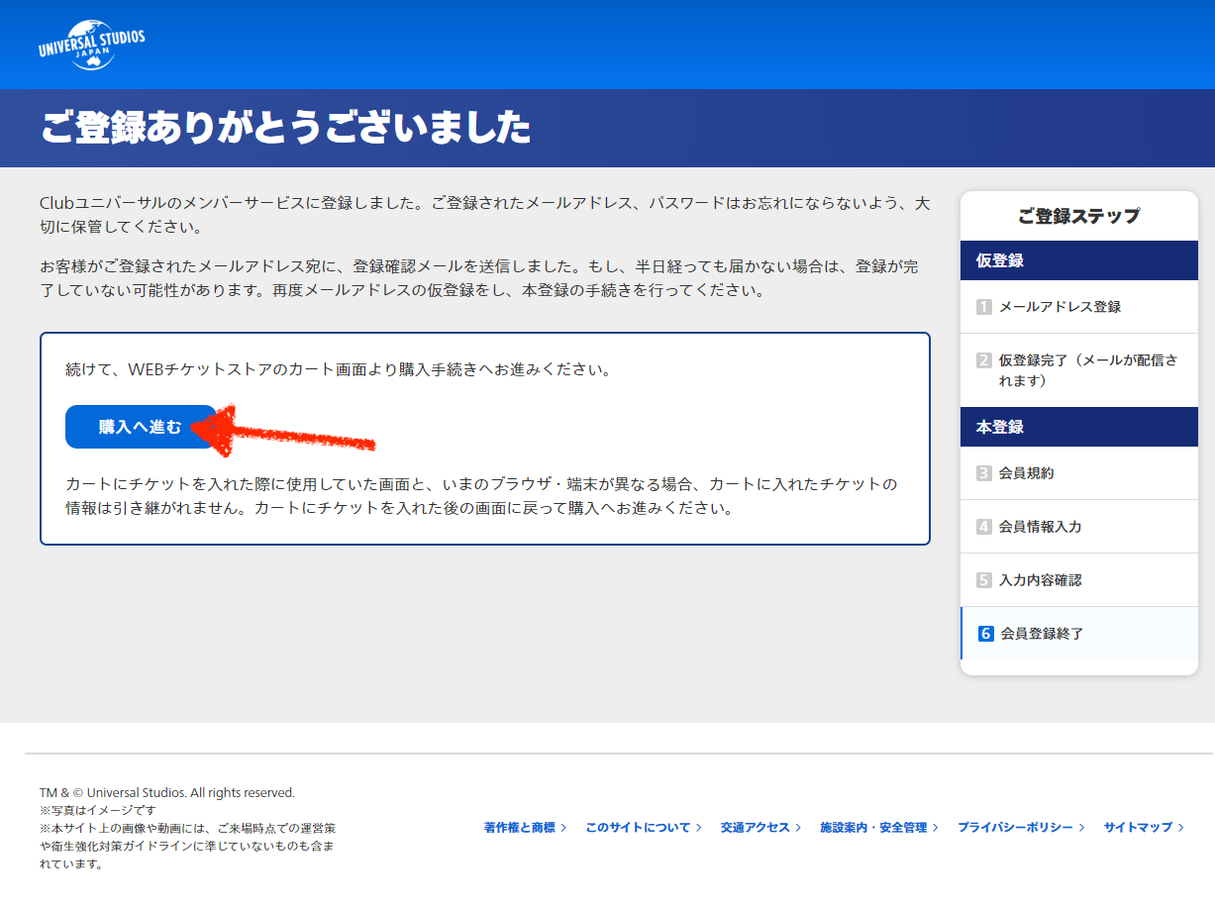
Task: Click the step number 3 badge
Action: [x=984, y=473]
